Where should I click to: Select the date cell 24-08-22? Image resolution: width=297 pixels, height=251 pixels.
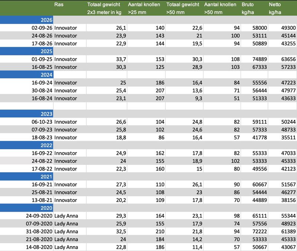[42, 161]
